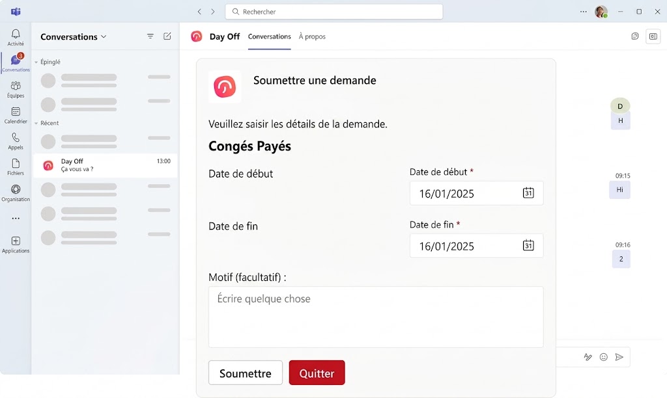Open the Appels section
The image size is (667, 398).
[x=16, y=141]
